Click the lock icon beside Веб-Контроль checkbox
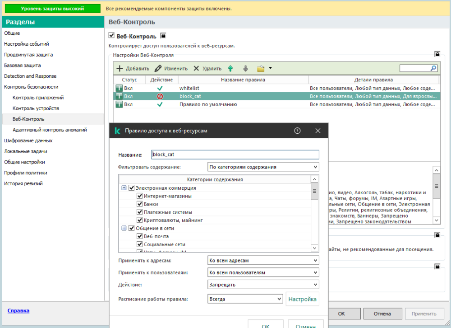Viewport: 451px width, 328px height. coord(163,36)
